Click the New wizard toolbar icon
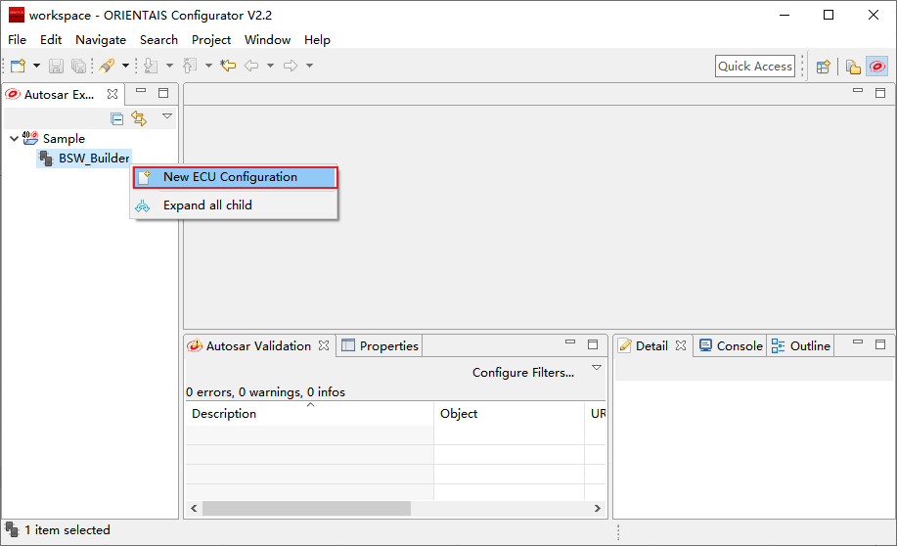This screenshot has height=546, width=897. coord(18,66)
